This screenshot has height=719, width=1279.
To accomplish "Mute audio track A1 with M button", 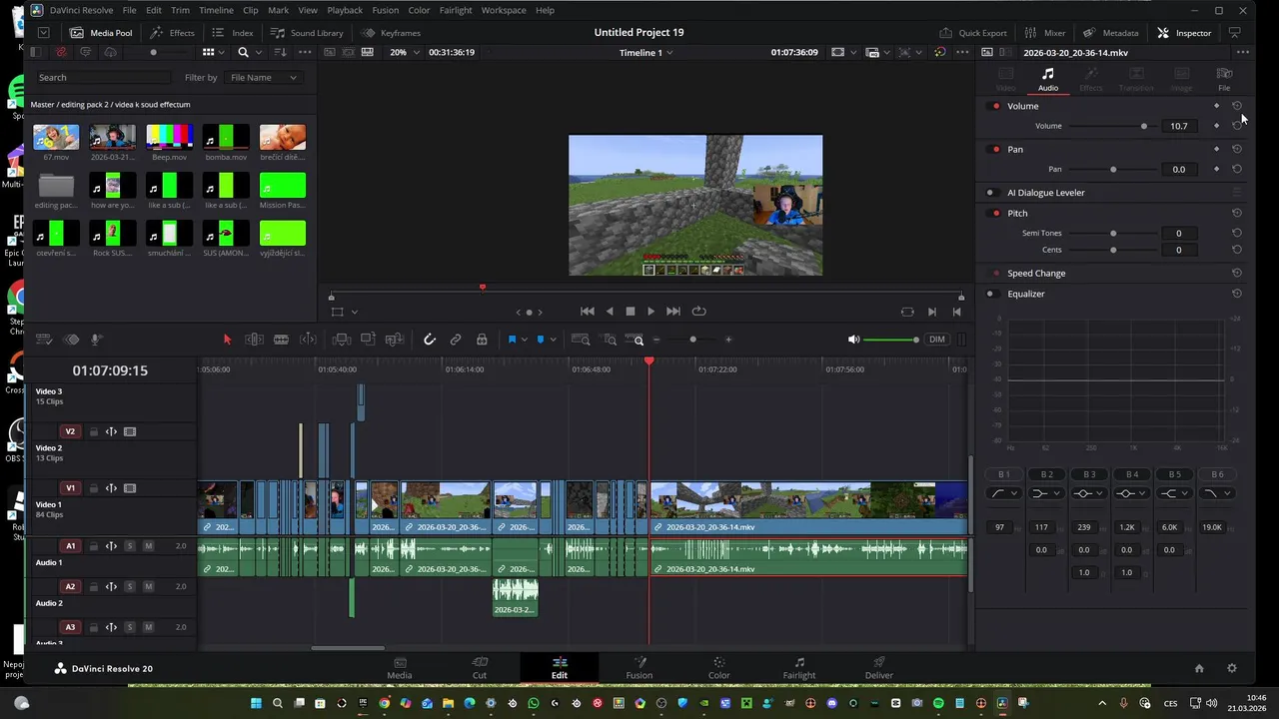I will pyautogui.click(x=148, y=546).
